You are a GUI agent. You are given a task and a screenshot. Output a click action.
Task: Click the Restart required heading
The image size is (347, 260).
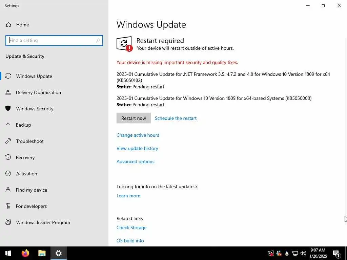(x=160, y=41)
